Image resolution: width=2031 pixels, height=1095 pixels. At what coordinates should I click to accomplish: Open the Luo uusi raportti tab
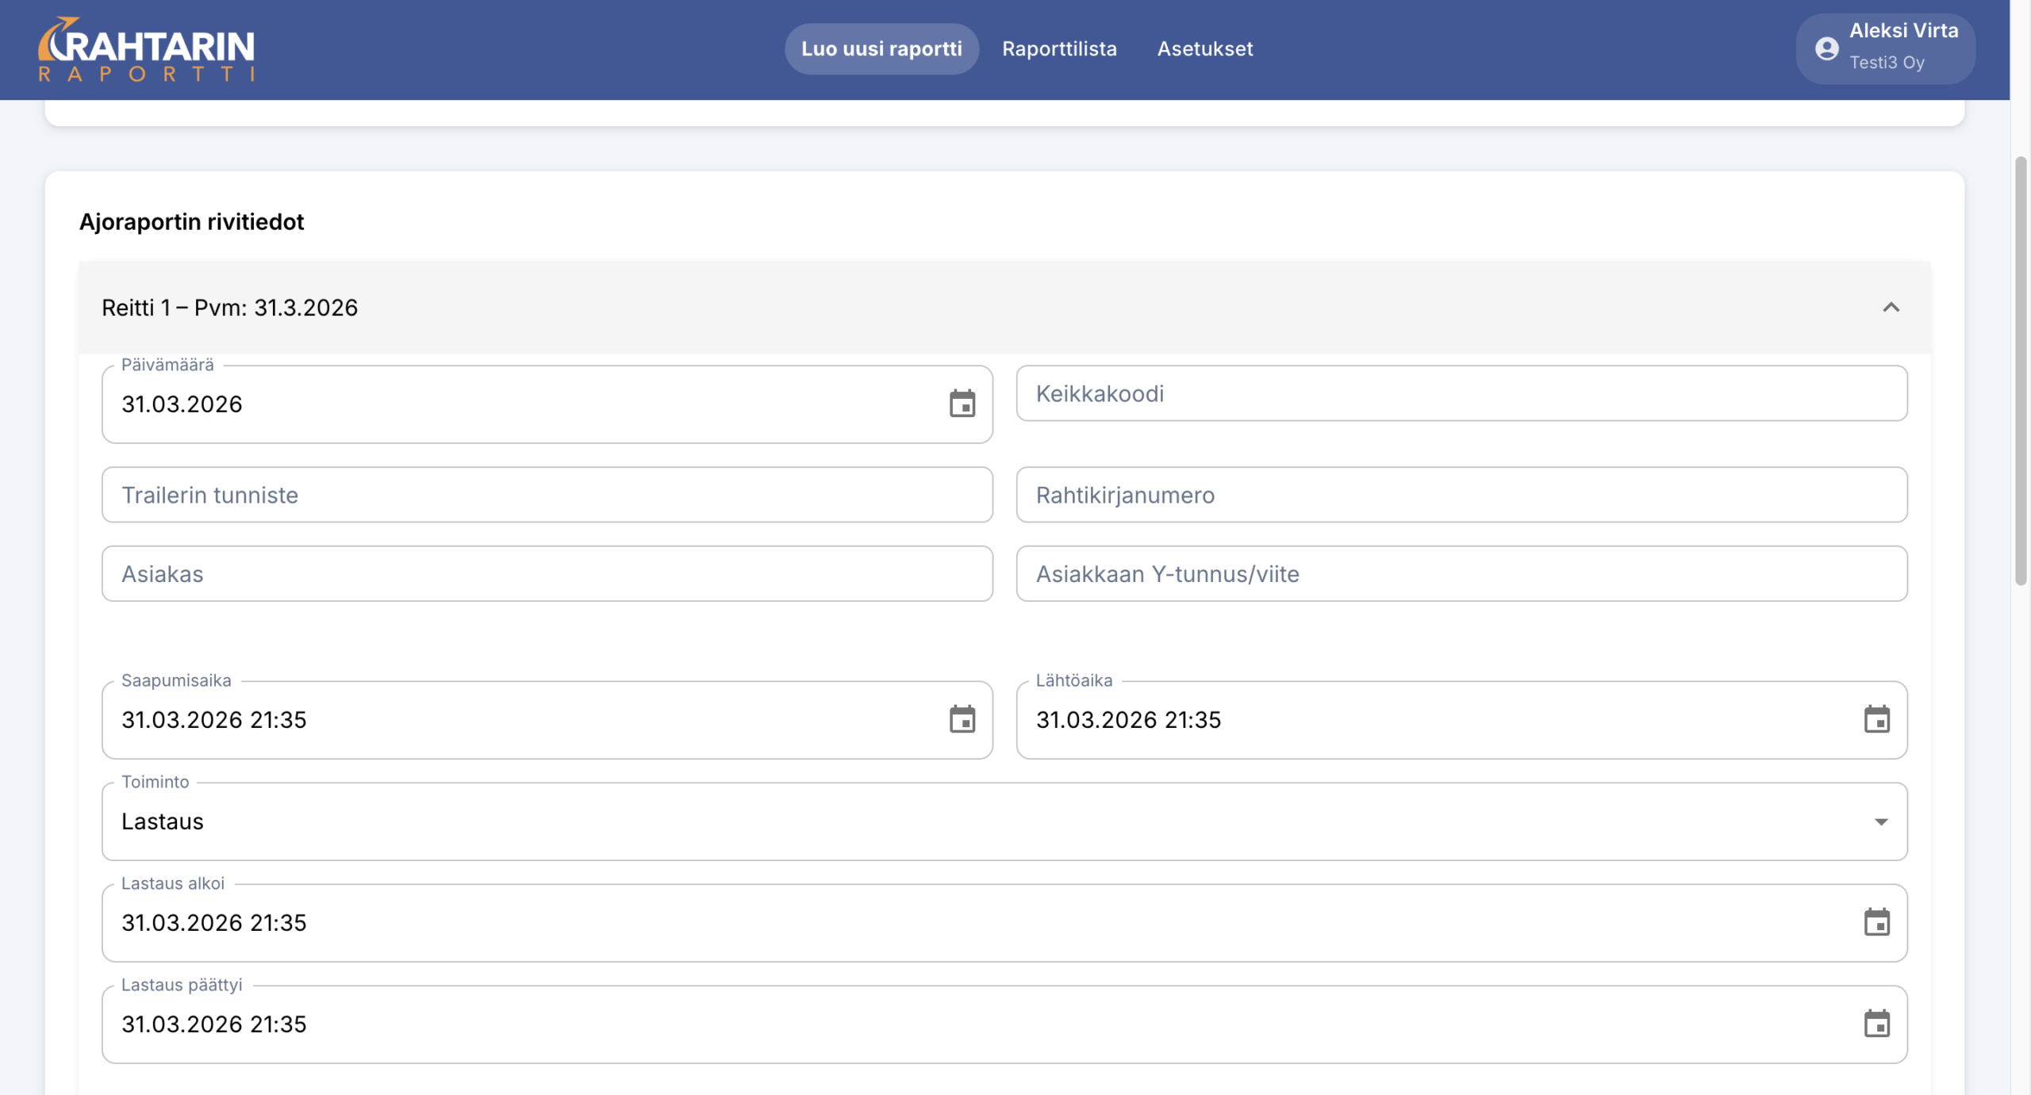[x=881, y=48]
